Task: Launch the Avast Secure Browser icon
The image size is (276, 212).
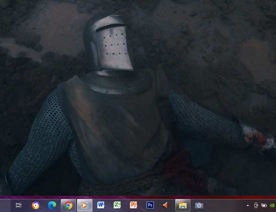Action: pos(36,205)
